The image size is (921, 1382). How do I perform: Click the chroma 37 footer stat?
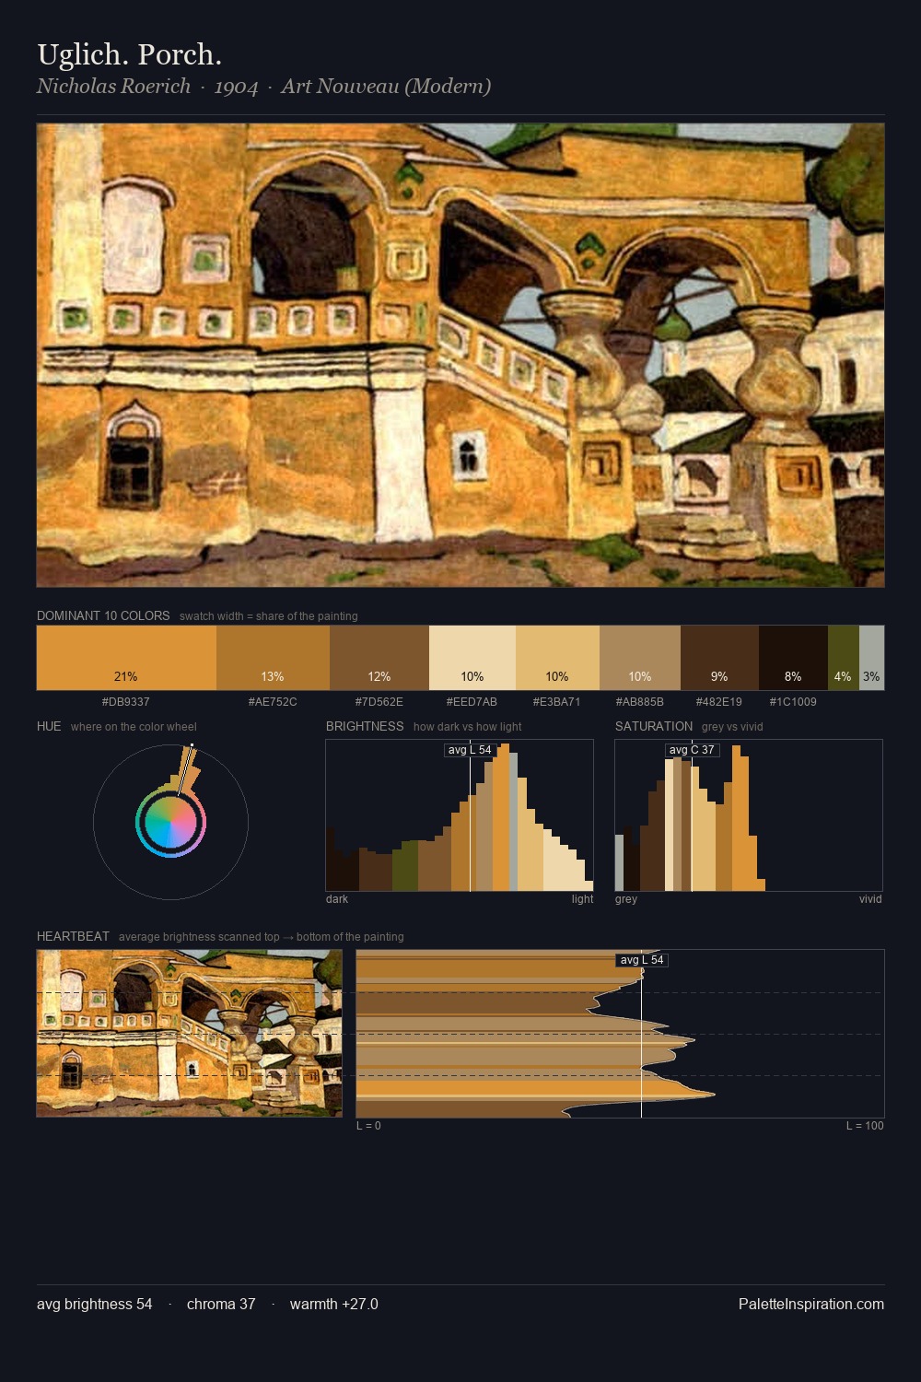(x=221, y=1304)
